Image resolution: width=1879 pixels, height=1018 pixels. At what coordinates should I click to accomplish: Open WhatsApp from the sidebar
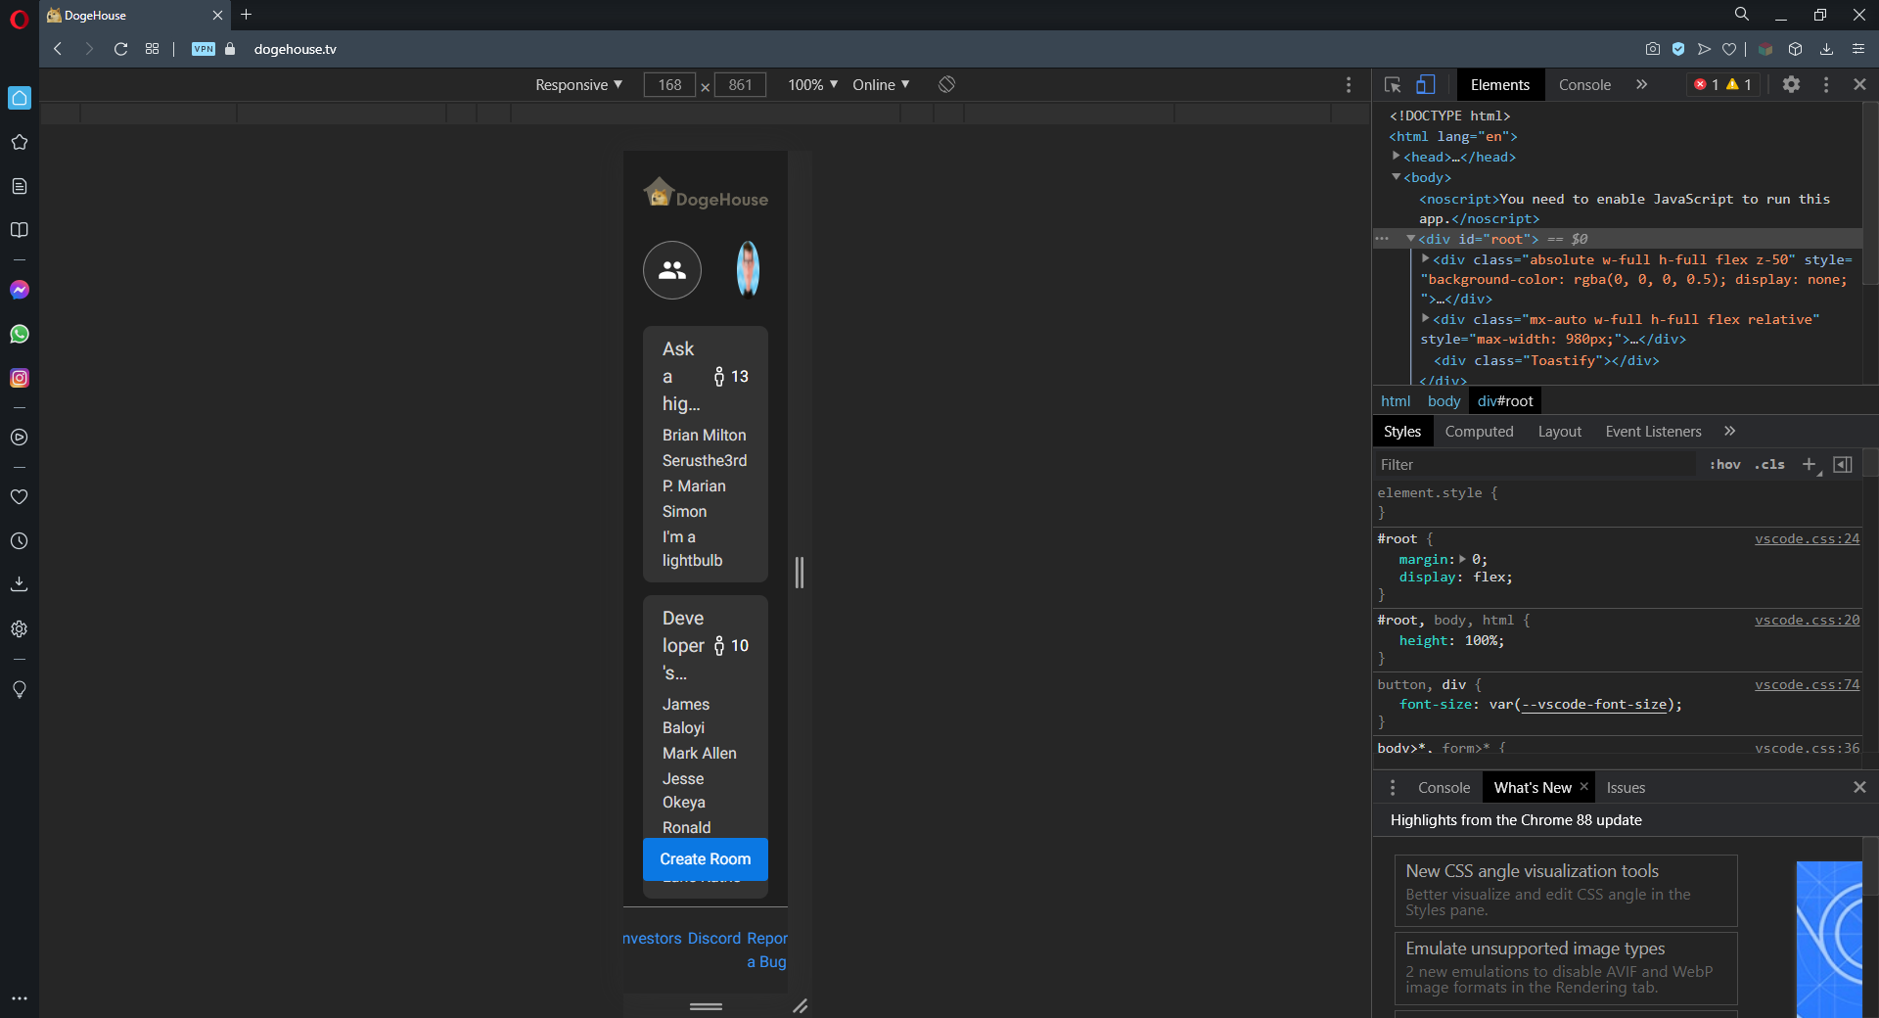(20, 334)
